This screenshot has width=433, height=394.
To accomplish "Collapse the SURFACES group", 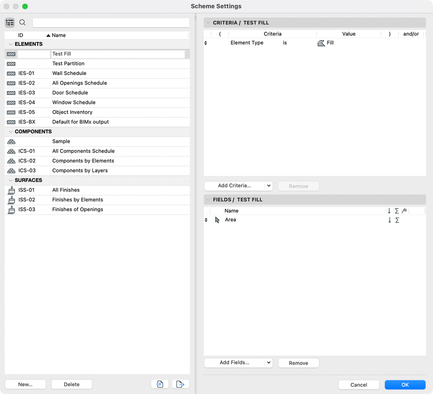I will (x=10, y=180).
